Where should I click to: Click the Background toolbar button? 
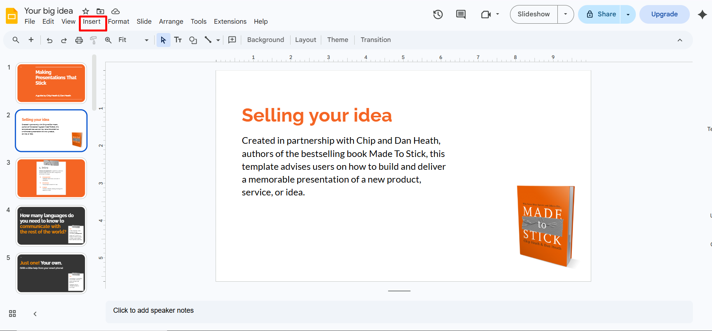pyautogui.click(x=266, y=40)
